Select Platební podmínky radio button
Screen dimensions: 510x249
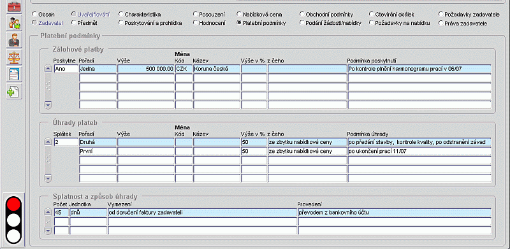[x=239, y=23]
